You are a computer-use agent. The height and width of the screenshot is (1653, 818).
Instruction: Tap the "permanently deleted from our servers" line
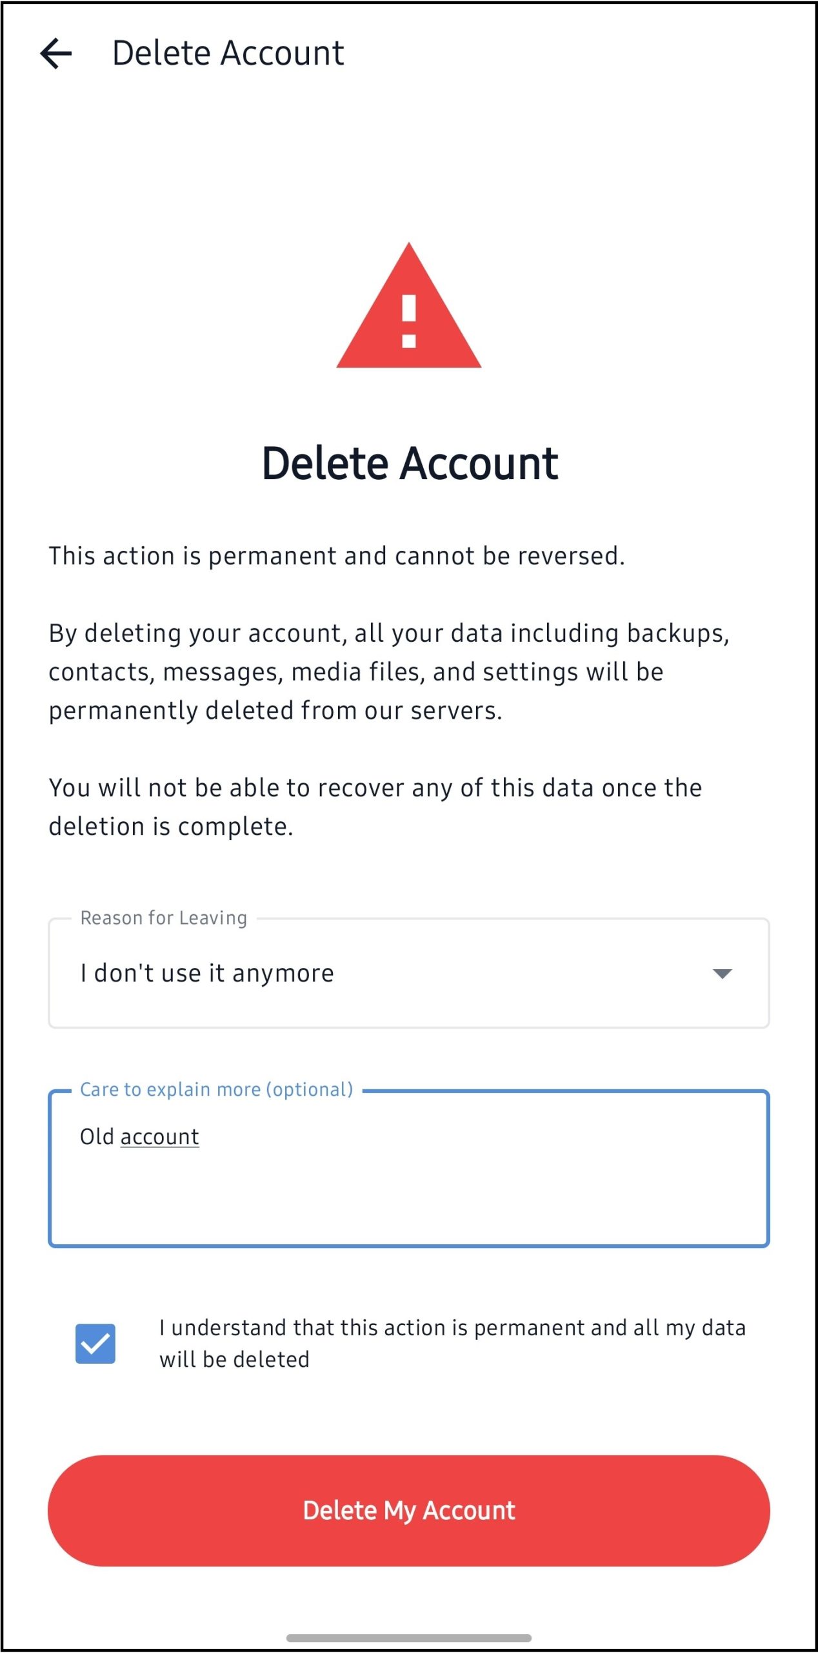pos(275,711)
